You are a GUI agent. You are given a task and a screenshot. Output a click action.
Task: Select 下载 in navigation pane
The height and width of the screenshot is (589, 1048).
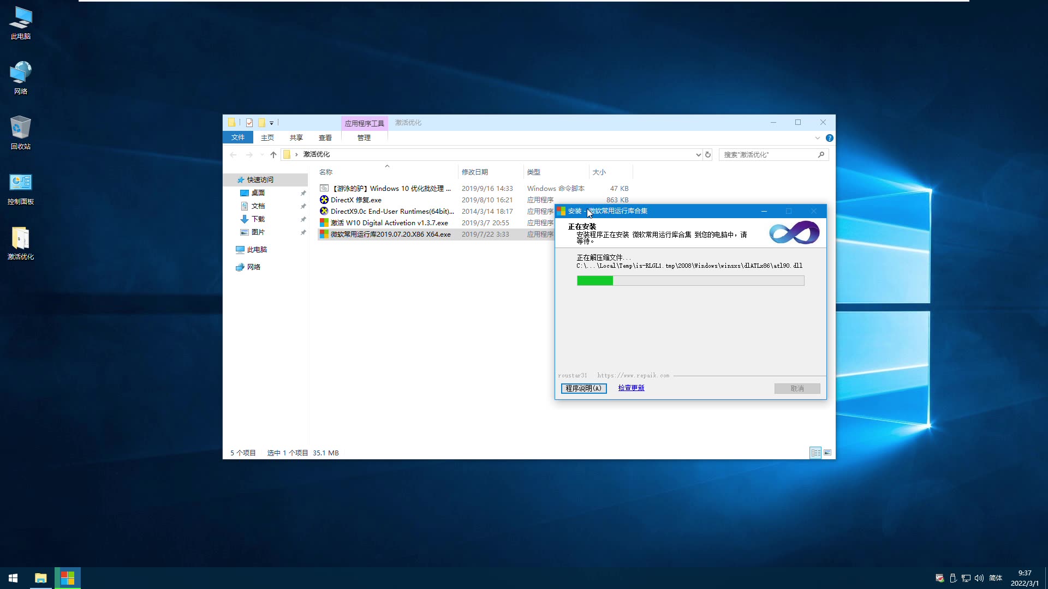click(266, 219)
